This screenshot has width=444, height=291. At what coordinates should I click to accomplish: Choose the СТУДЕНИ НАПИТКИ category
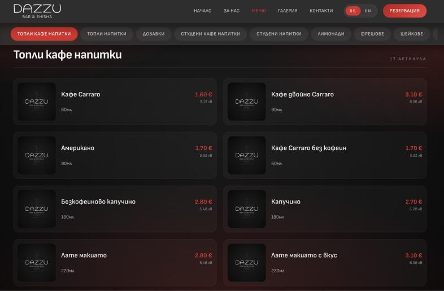tap(279, 34)
